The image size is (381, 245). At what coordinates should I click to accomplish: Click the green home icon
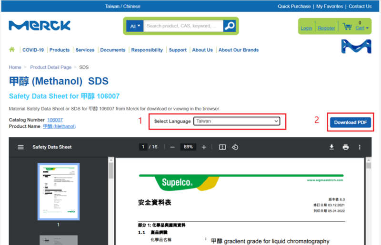pos(12,50)
